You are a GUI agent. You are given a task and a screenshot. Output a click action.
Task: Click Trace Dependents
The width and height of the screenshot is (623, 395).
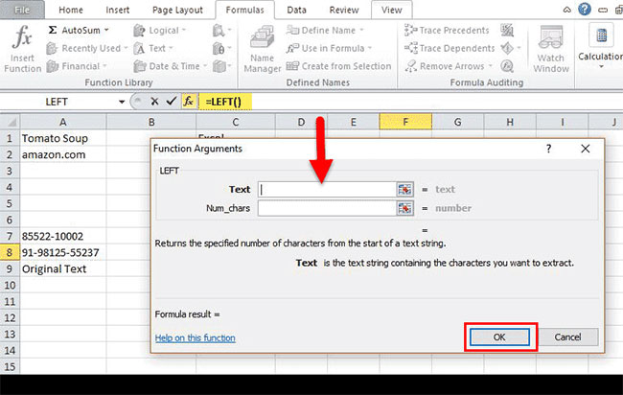[450, 49]
